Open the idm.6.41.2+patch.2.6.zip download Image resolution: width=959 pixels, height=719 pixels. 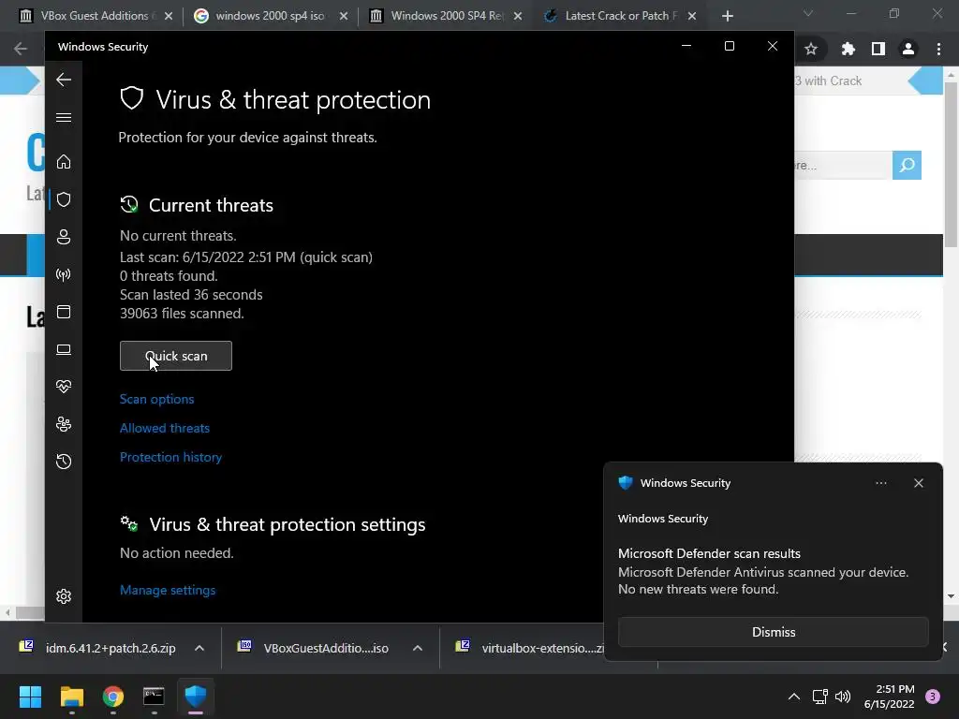coord(97,648)
